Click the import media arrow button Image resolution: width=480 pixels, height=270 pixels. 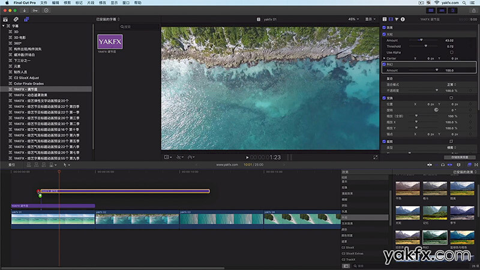pyautogui.click(x=24, y=10)
